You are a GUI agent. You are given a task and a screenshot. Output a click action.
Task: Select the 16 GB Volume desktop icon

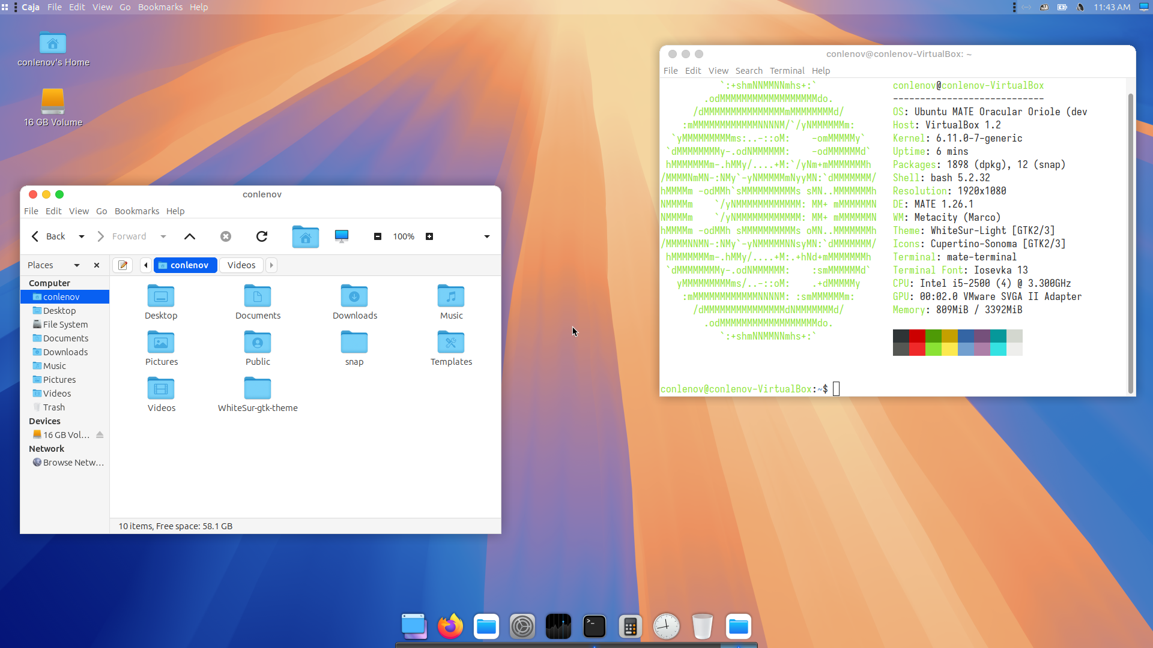(53, 101)
